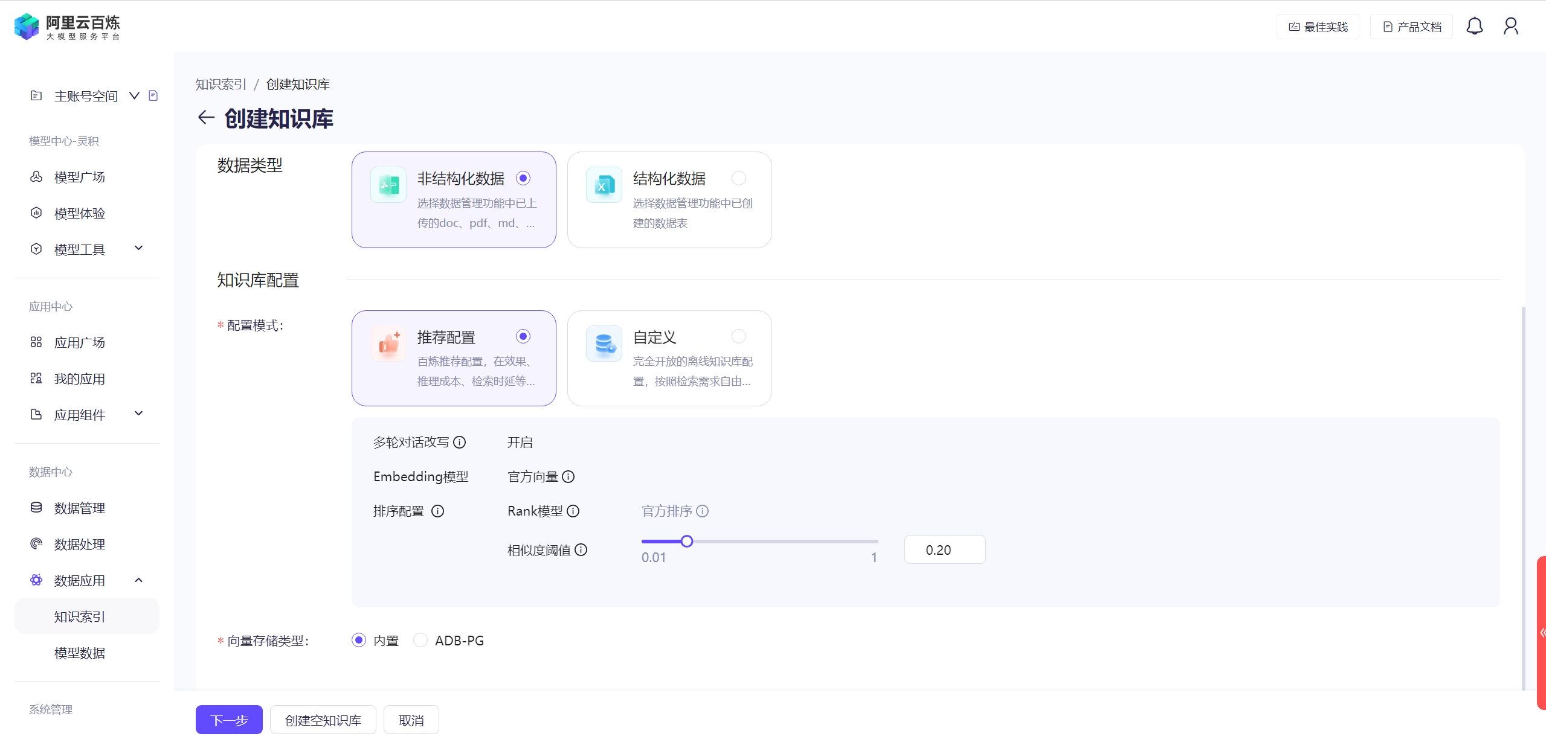Click the similarity threshold slider handle

click(686, 542)
